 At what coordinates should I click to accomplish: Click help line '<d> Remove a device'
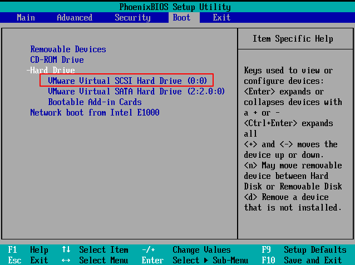(286, 197)
